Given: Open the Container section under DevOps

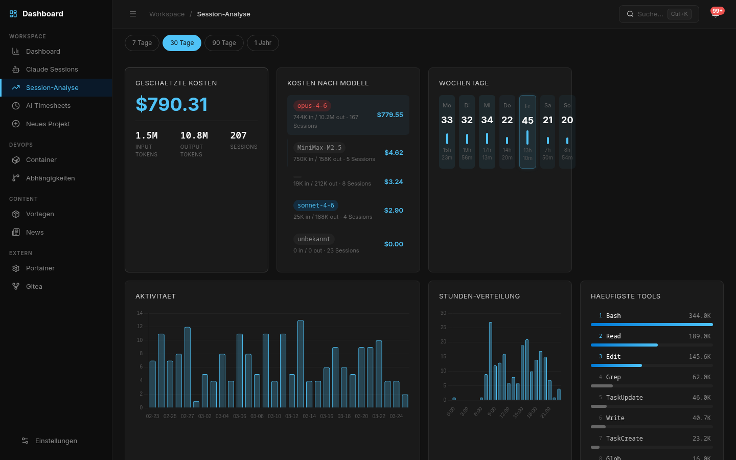Looking at the screenshot, I should click(41, 160).
